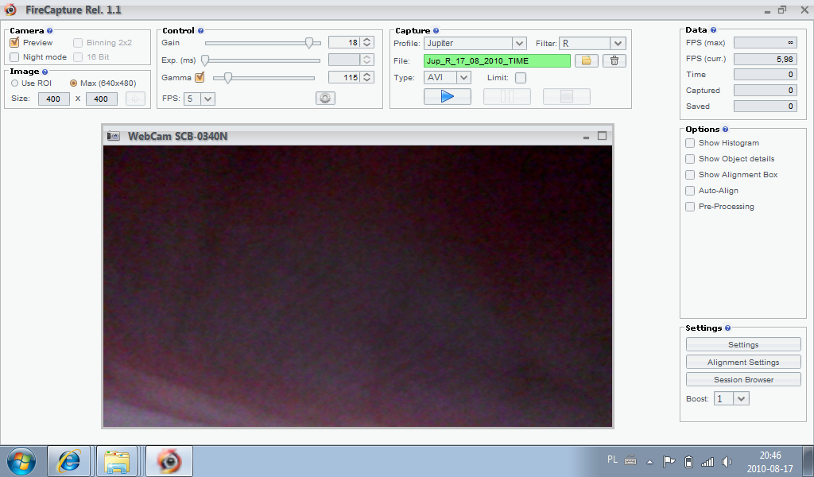
Task: Click the Gamma slider handle
Action: 227,78
